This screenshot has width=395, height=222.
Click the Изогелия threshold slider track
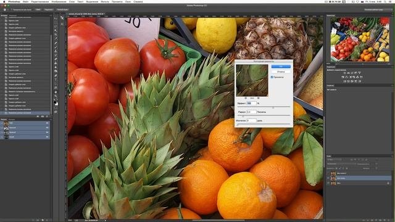coord(264,124)
